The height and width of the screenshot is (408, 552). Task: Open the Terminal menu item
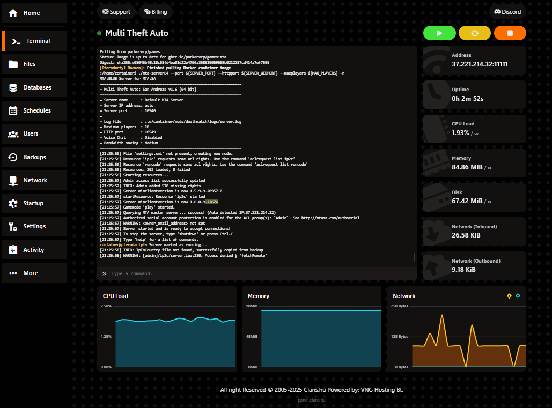pyautogui.click(x=34, y=41)
